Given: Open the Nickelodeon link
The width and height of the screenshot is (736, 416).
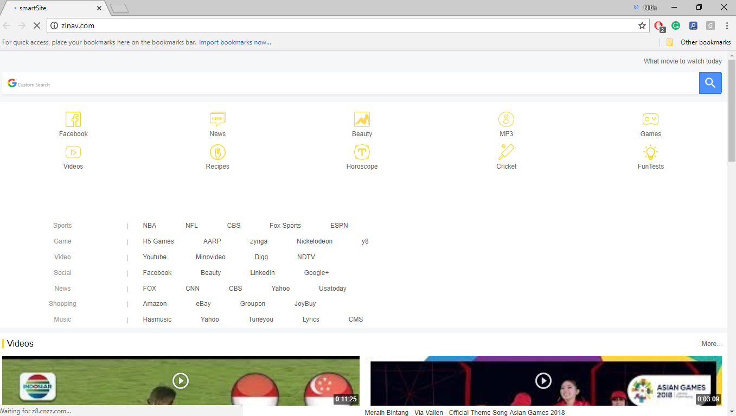Looking at the screenshot, I should 315,241.
